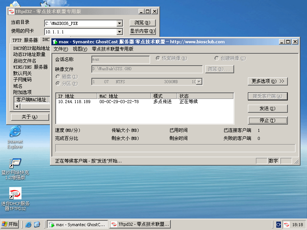Image resolution: width=307 pixels, height=230 pixels.
Task: Select the 创建映像 radio button
Action: click(x=217, y=58)
